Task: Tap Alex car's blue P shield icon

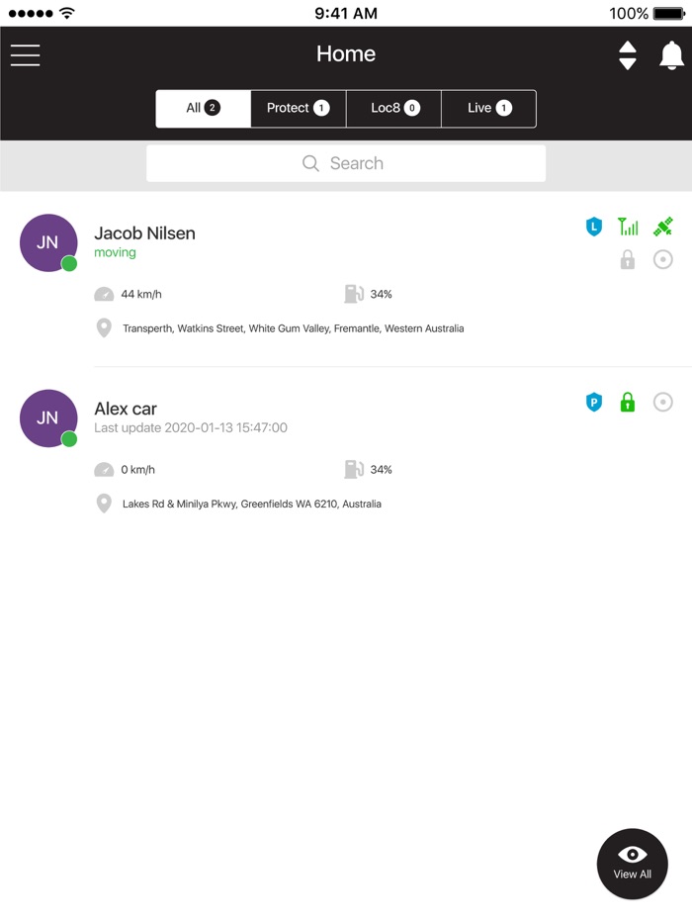Action: tap(593, 403)
